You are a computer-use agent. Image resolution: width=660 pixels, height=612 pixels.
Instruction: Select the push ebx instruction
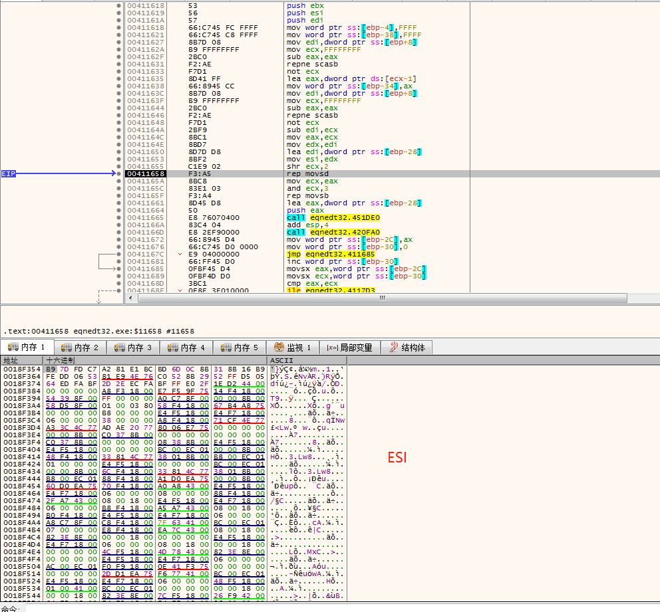click(305, 6)
